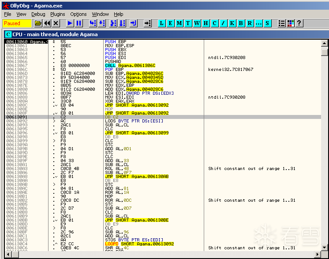Select LEA EDI,DWORD PTR DS:[EDX] line
Screen dimensions: 329x259
[x=139, y=93]
